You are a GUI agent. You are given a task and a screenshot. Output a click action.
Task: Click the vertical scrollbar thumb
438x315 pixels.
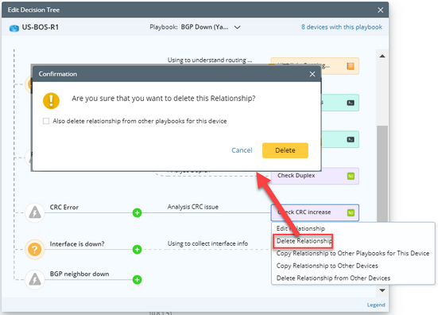(x=382, y=173)
